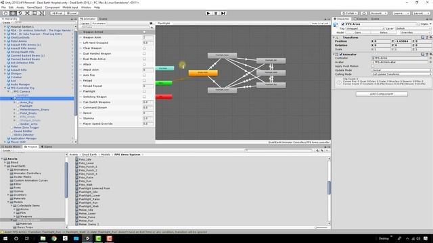Toggle the Dual Mode Active checkbox
433x243 pixels.
(x=144, y=59)
